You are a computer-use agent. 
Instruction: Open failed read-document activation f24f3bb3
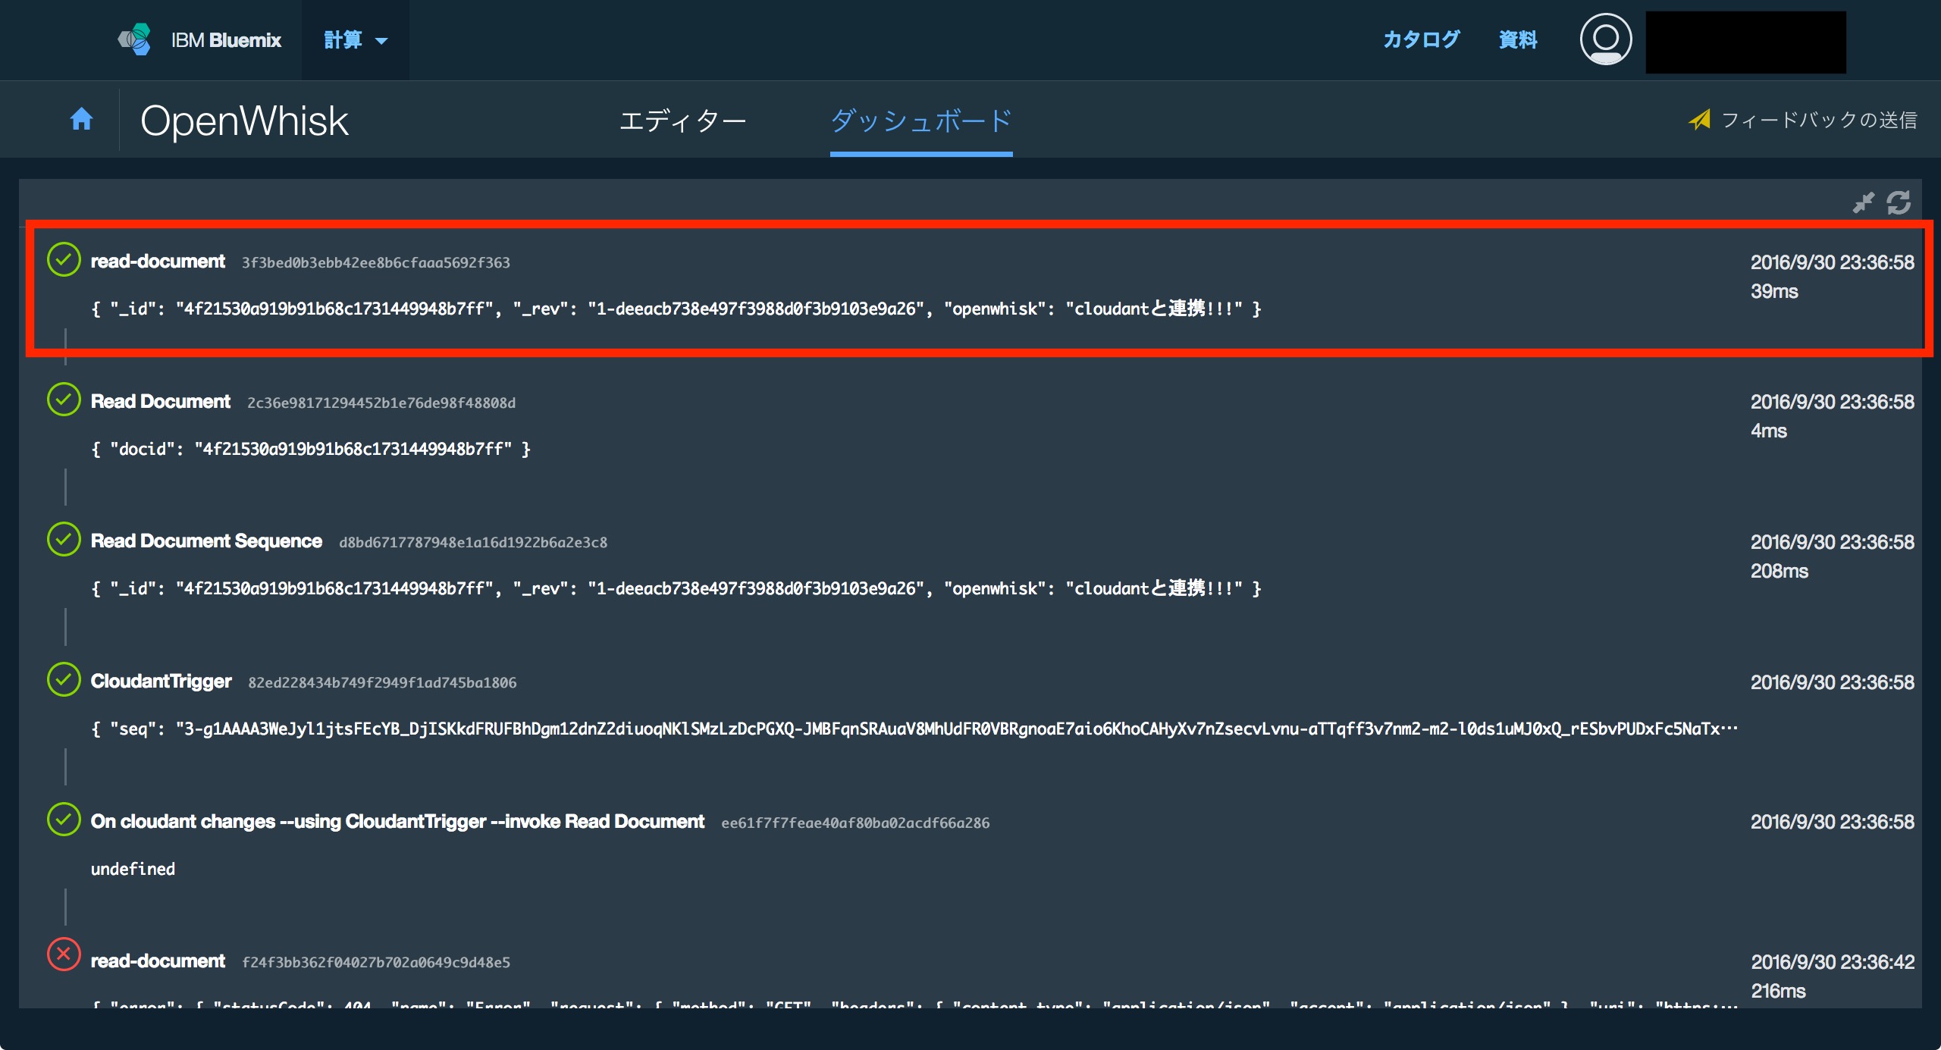coord(158,961)
